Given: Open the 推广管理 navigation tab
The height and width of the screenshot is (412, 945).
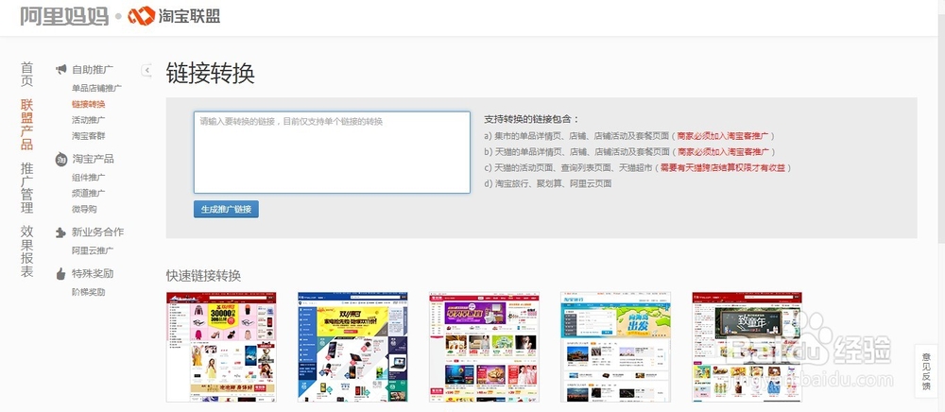Looking at the screenshot, I should coord(27,189).
